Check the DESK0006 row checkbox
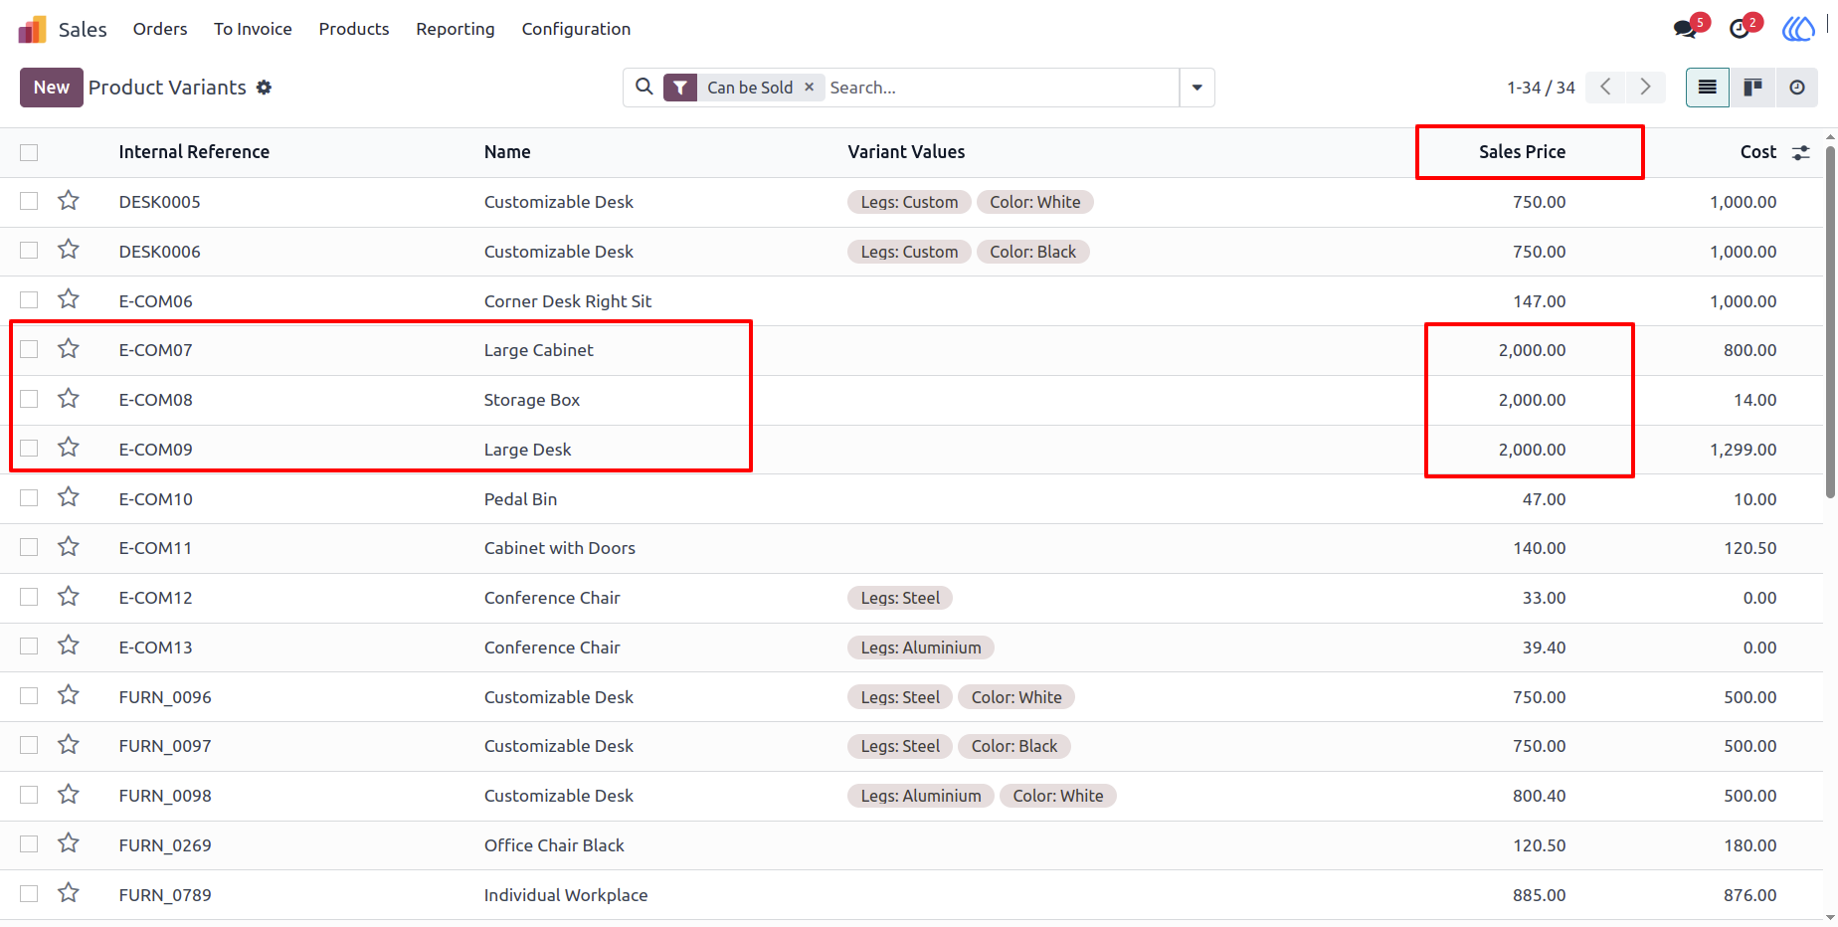 point(29,251)
